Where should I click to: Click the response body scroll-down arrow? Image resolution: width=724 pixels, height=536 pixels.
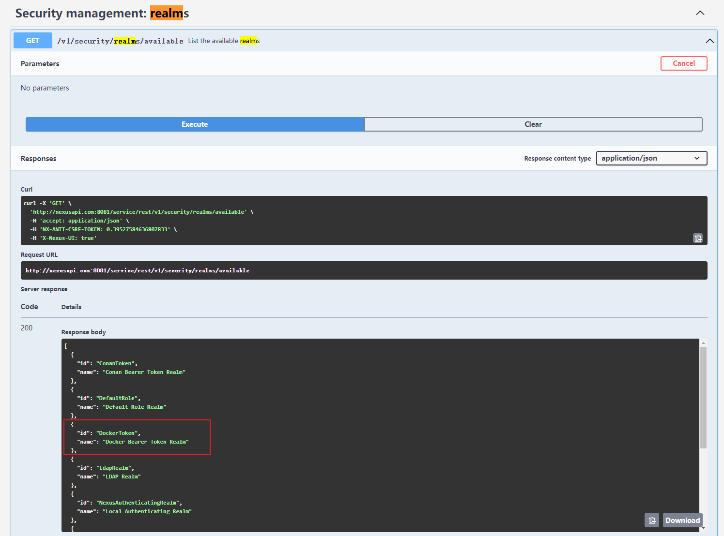703,528
